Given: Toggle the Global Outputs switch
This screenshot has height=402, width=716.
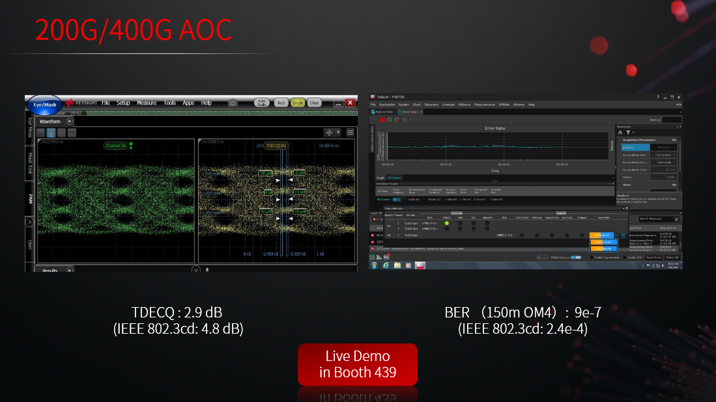Looking at the screenshot, I should (575, 258).
